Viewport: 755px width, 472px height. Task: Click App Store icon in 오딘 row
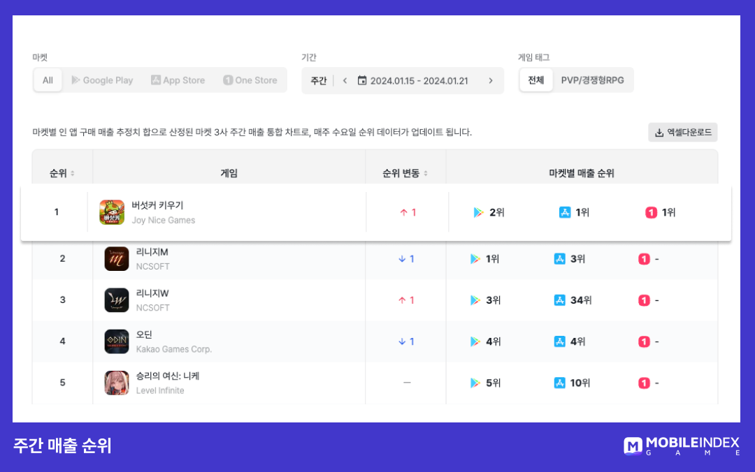pyautogui.click(x=559, y=341)
